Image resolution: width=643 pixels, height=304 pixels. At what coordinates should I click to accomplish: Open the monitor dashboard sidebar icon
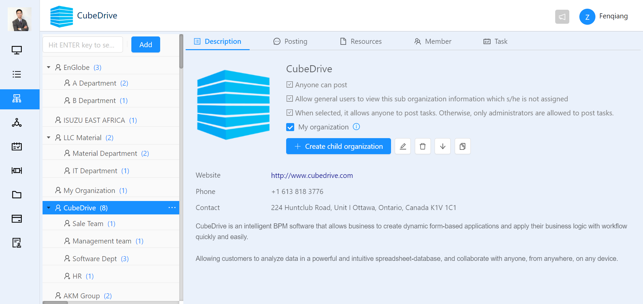[17, 50]
